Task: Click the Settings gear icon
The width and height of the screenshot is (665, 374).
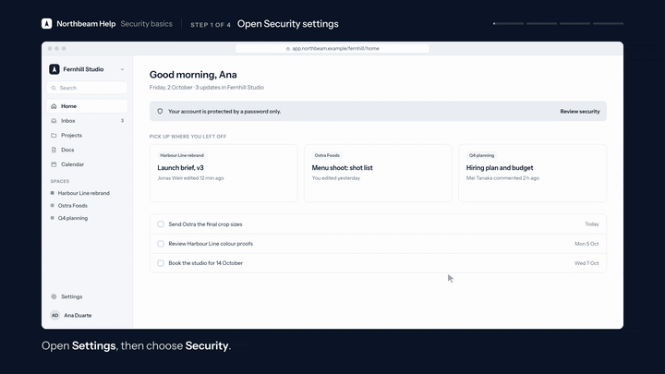Action: [54, 296]
